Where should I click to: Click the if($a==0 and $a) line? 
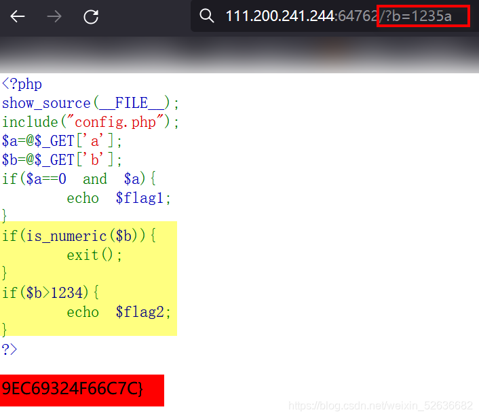click(x=79, y=178)
